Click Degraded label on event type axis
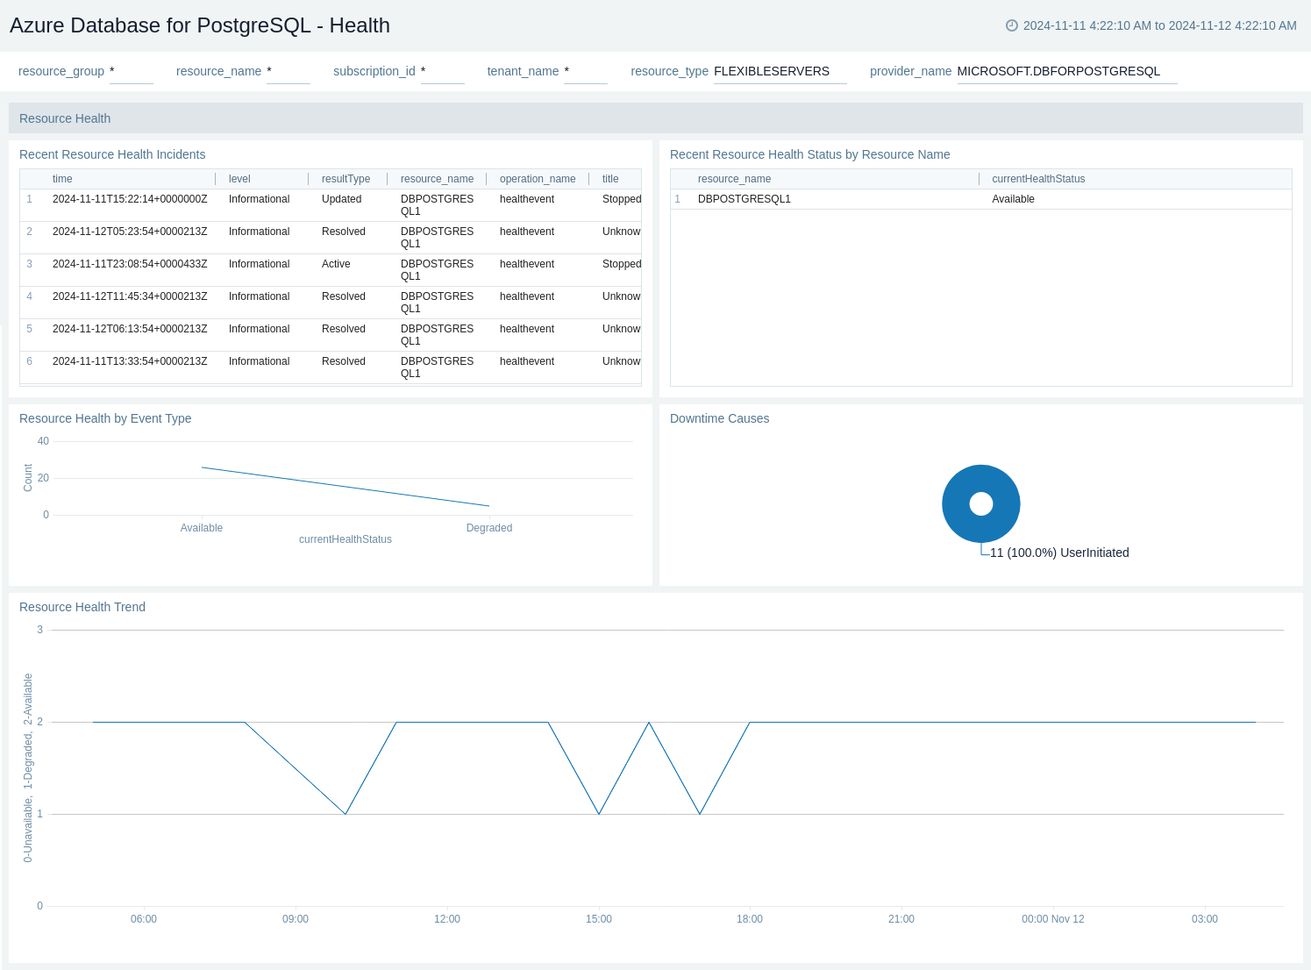 tap(489, 528)
